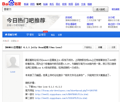Click the 收藏 button
The width and height of the screenshot is (120, 102).
tap(100, 47)
